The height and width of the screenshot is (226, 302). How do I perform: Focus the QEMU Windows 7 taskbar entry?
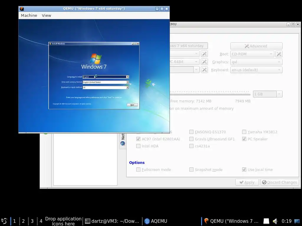(231, 221)
